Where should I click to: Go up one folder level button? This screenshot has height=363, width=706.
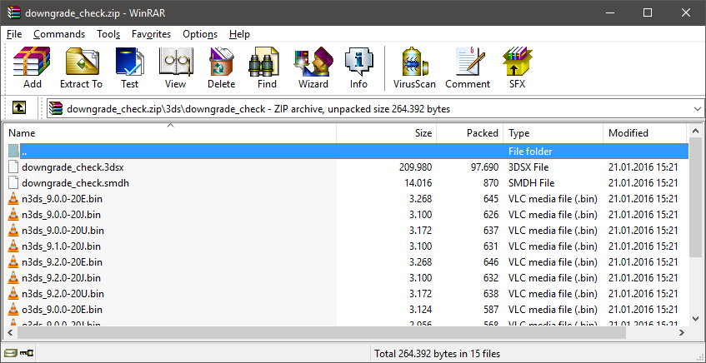pyautogui.click(x=19, y=108)
